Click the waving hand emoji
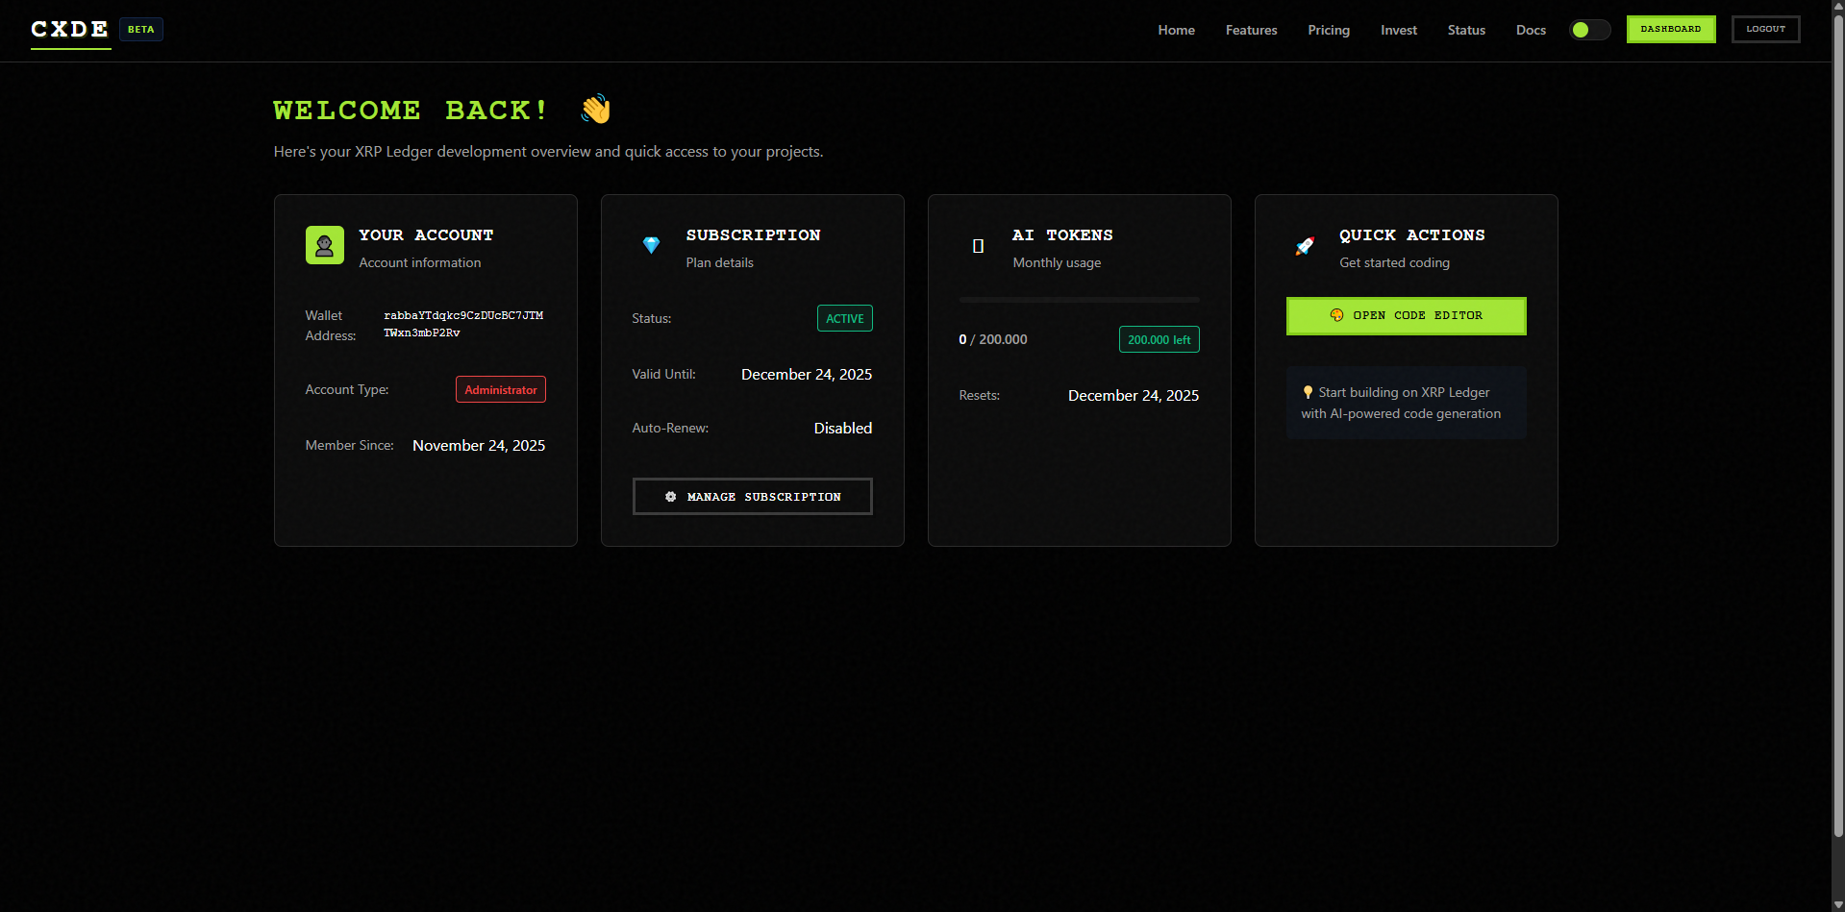Screen dimensions: 1845x912 [595, 110]
